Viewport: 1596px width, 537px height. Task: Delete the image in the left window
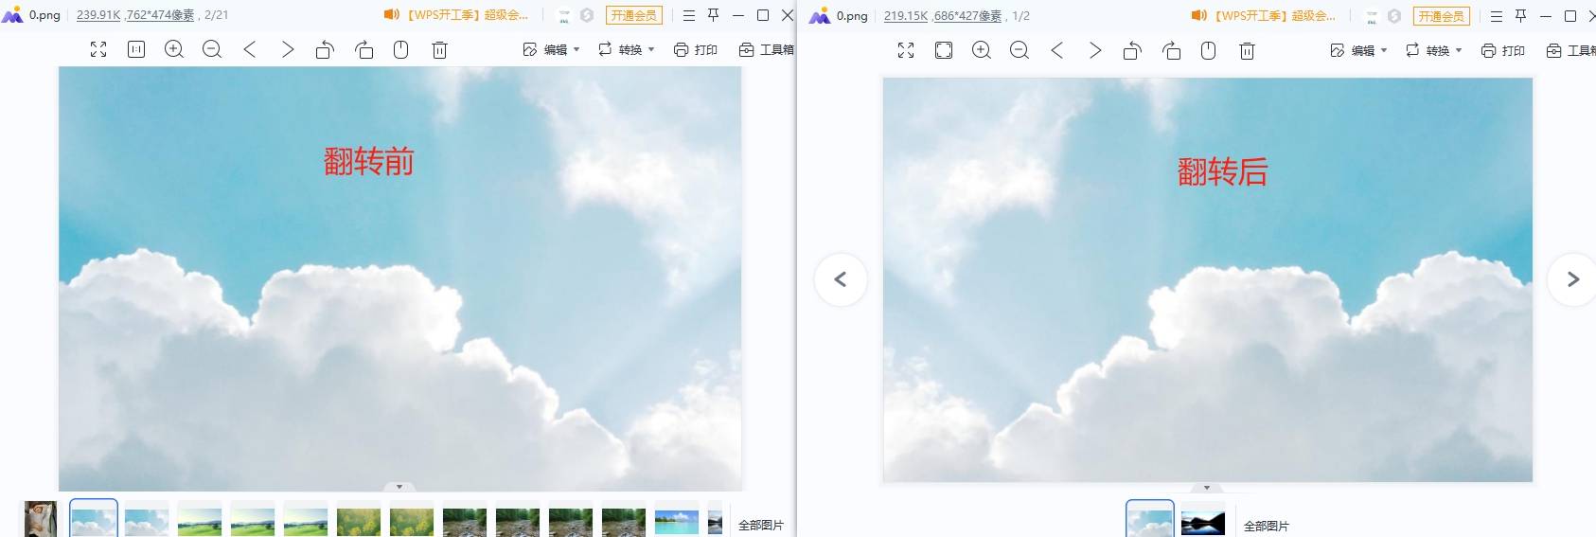click(439, 49)
